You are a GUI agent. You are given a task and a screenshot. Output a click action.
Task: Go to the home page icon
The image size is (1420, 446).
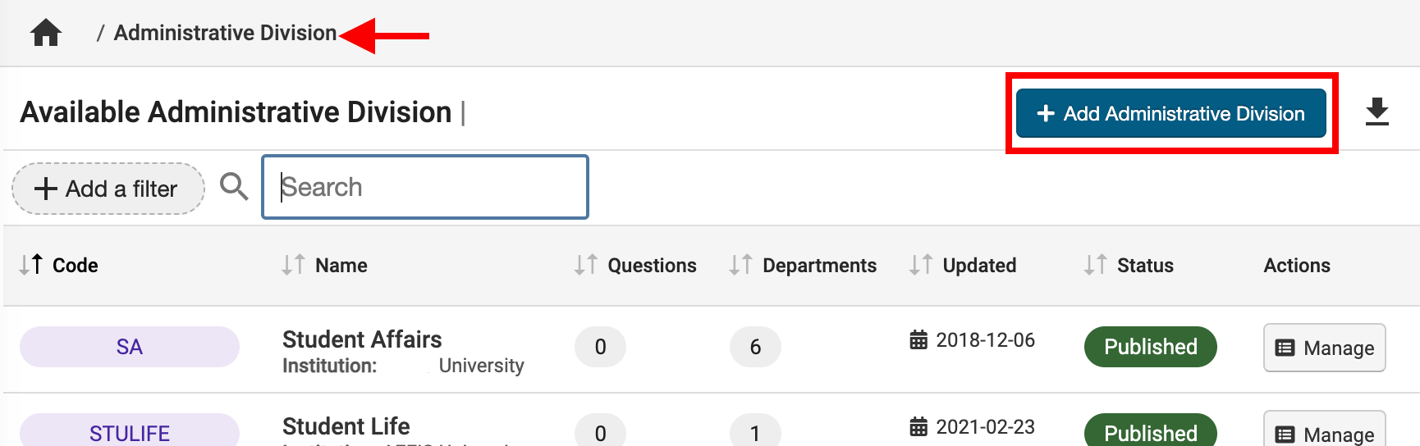(x=46, y=33)
